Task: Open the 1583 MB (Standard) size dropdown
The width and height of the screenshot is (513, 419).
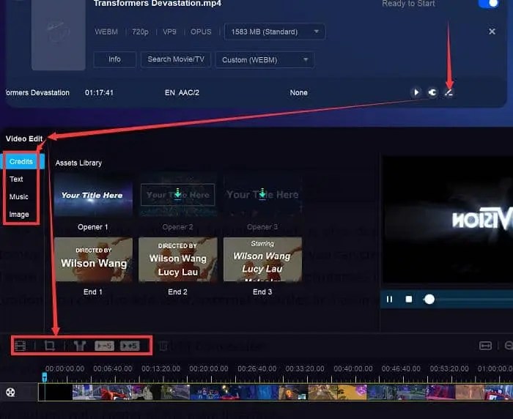Action: 275,31
